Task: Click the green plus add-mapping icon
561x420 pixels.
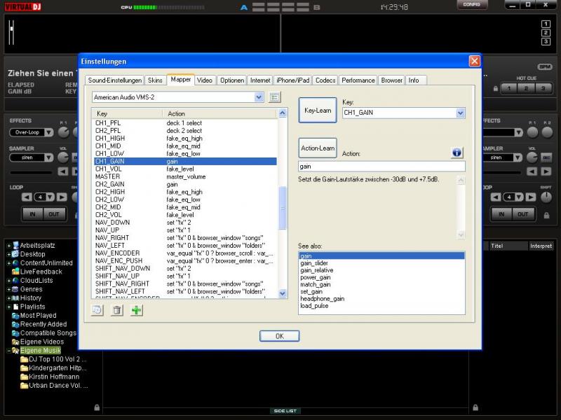Action: click(x=137, y=310)
